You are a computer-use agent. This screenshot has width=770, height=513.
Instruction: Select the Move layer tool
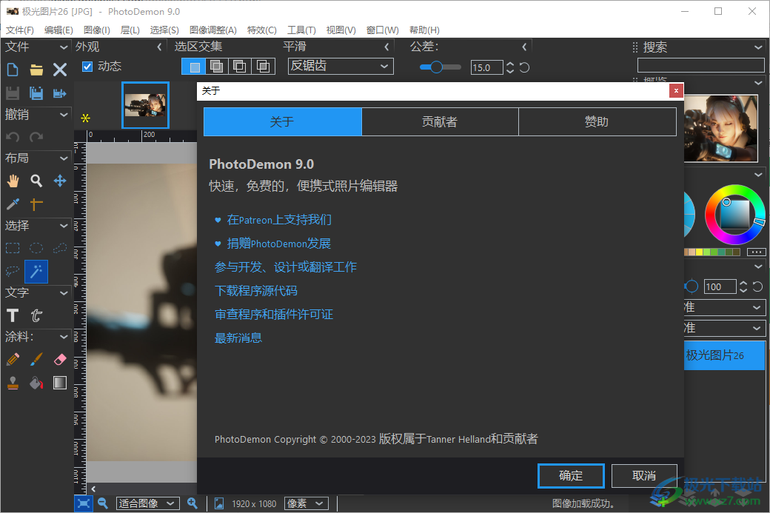(60, 181)
